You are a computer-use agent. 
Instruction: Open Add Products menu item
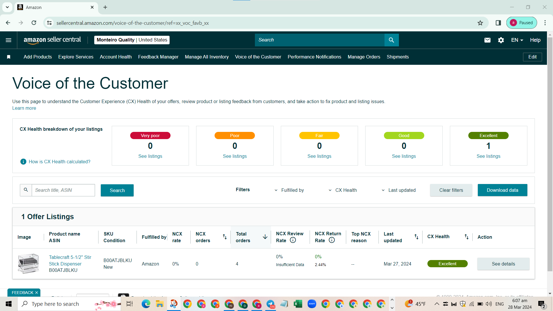(38, 57)
